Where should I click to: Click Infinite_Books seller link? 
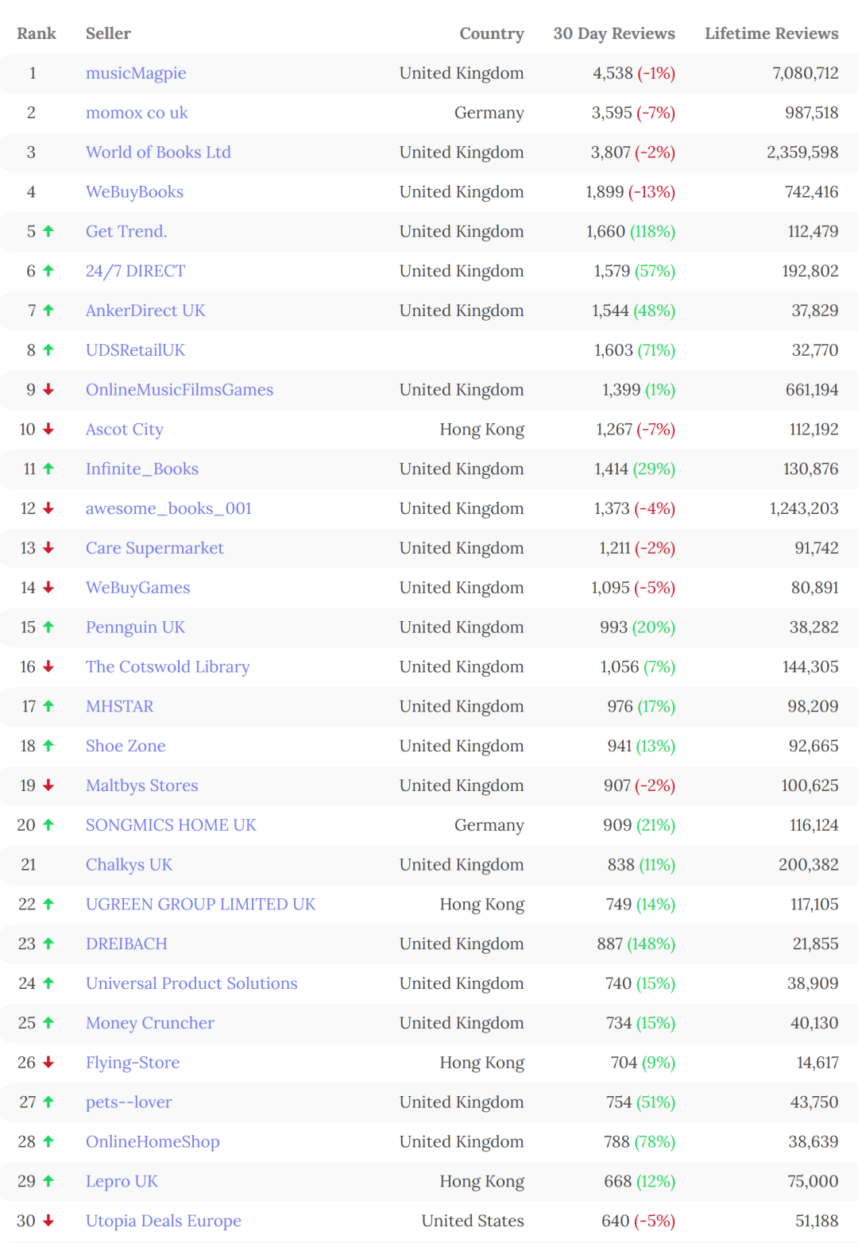(x=142, y=469)
